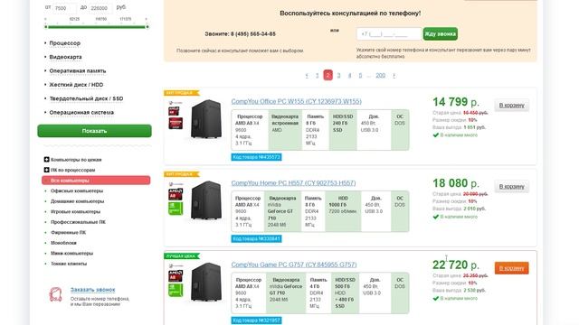Click the 'Заказать звонок' link
The image size is (579, 325).
[x=92, y=290]
